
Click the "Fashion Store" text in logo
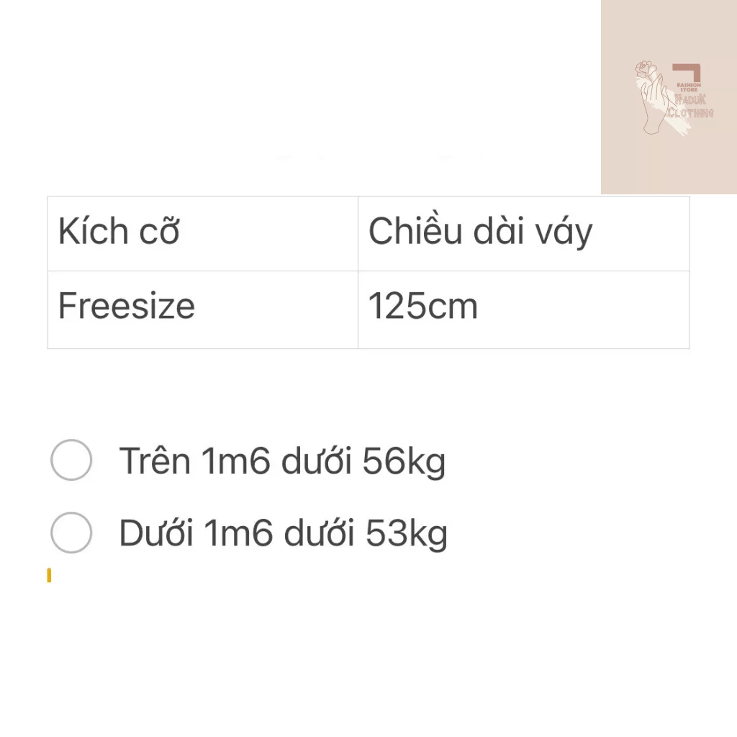click(689, 87)
